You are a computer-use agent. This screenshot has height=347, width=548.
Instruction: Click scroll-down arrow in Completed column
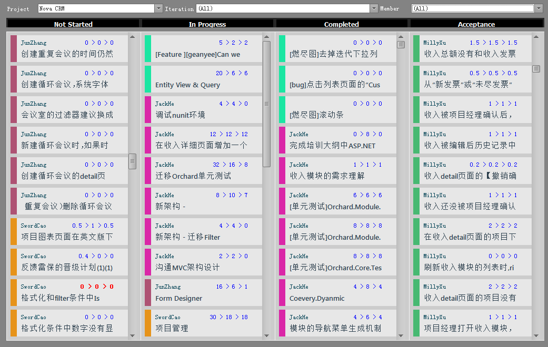[x=401, y=335]
